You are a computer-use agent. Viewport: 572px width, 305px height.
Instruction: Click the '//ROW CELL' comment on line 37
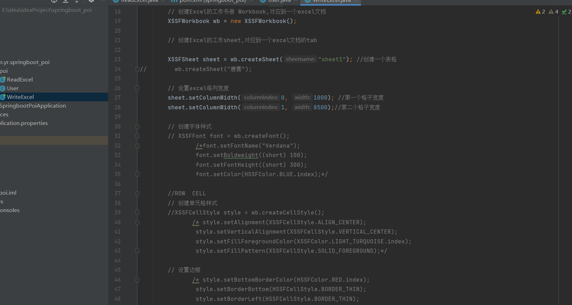(187, 194)
